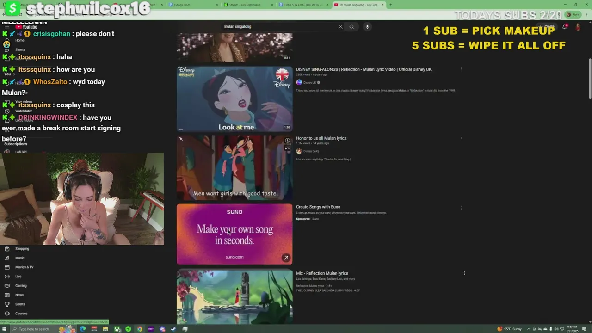Open more options for Honor to us all video
Viewport: 592px width, 333px height.
click(x=462, y=137)
